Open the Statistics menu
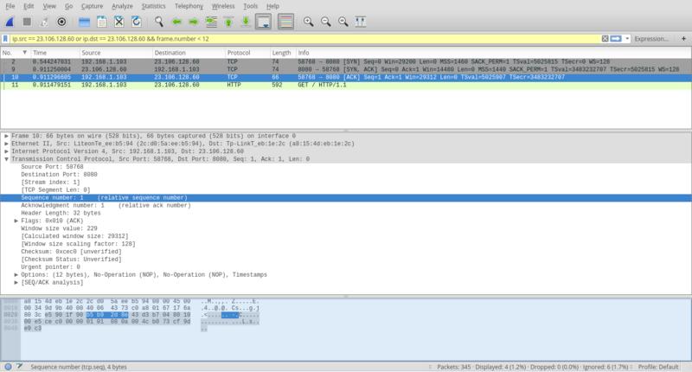The height and width of the screenshot is (372, 692). tap(153, 6)
